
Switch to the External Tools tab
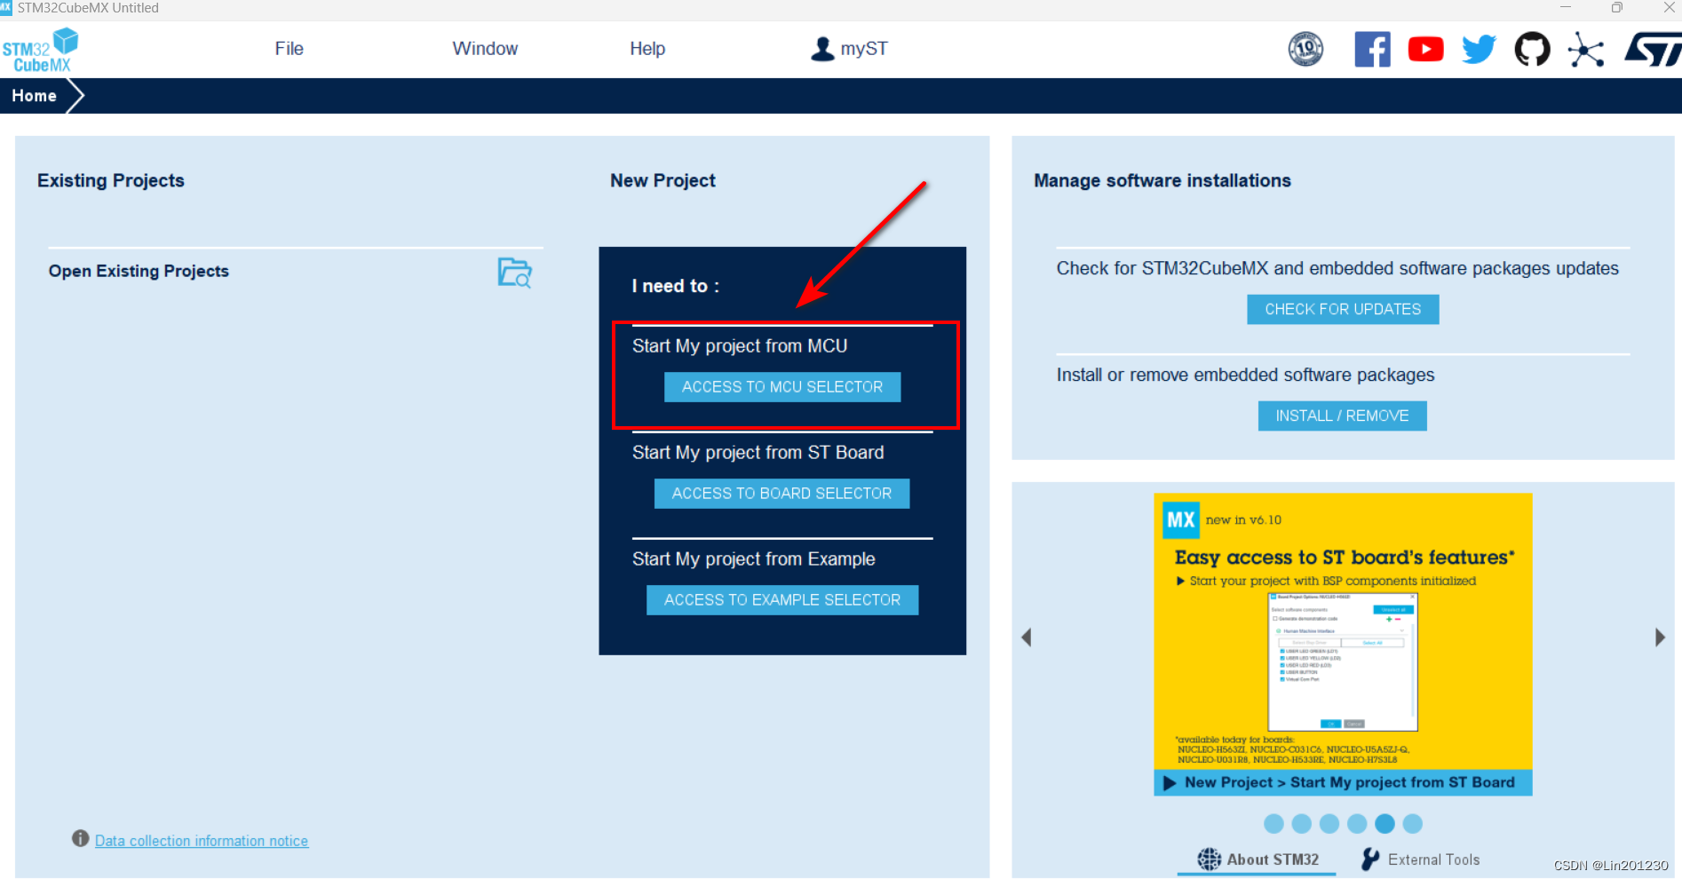[x=1421, y=859]
